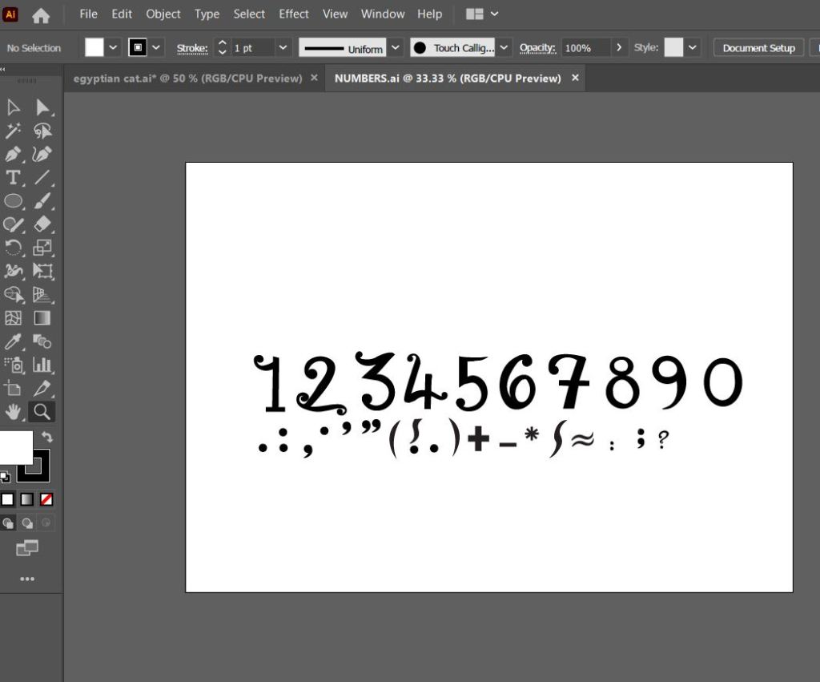820x682 pixels.
Task: Select the Direct Selection tool
Action: point(42,107)
